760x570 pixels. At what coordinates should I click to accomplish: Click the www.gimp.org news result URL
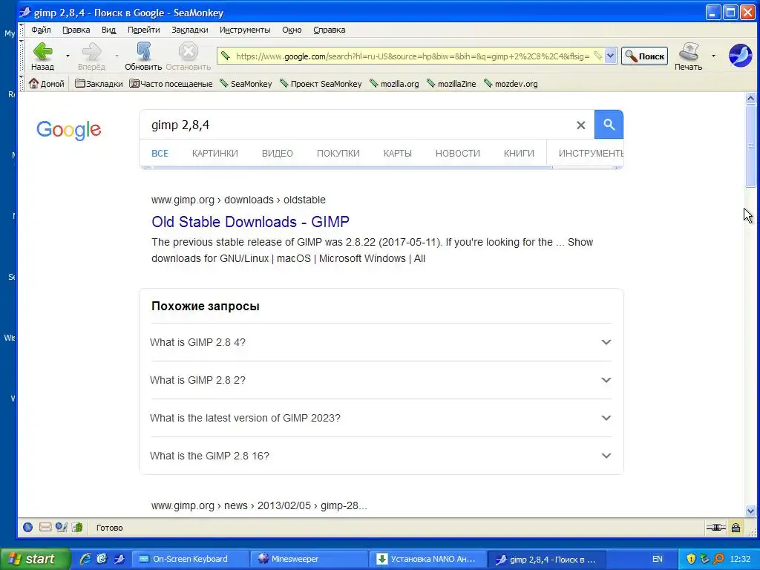(x=259, y=505)
